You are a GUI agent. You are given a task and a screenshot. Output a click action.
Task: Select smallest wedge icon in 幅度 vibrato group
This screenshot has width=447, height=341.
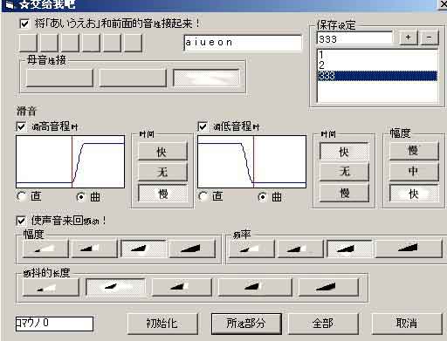click(x=45, y=249)
